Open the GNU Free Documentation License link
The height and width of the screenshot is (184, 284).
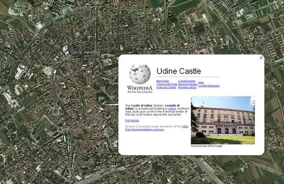tap(157, 128)
